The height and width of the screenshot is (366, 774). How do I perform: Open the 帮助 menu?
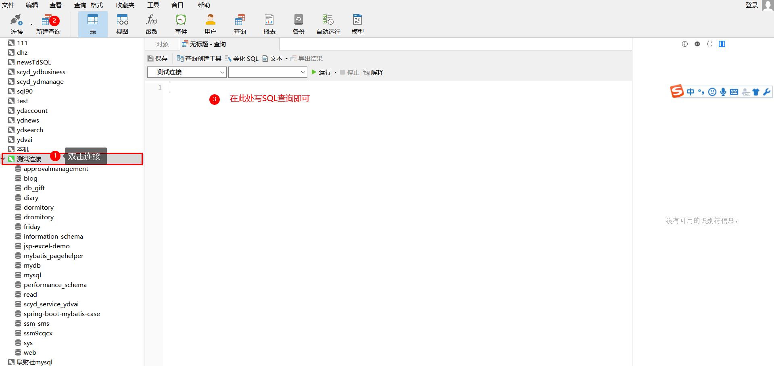(x=204, y=5)
